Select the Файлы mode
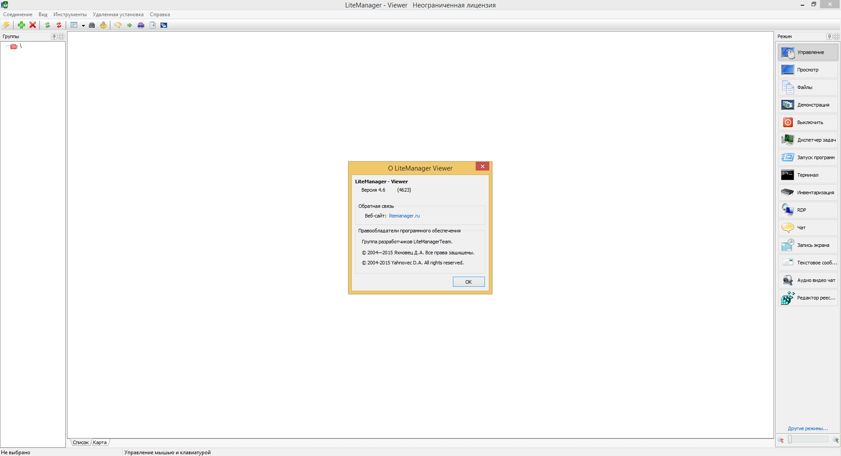This screenshot has height=456, width=841. click(808, 87)
